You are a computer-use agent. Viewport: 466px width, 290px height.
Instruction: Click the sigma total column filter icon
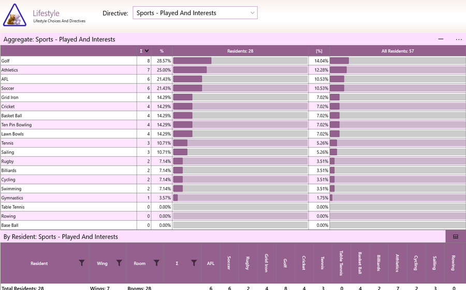click(194, 263)
